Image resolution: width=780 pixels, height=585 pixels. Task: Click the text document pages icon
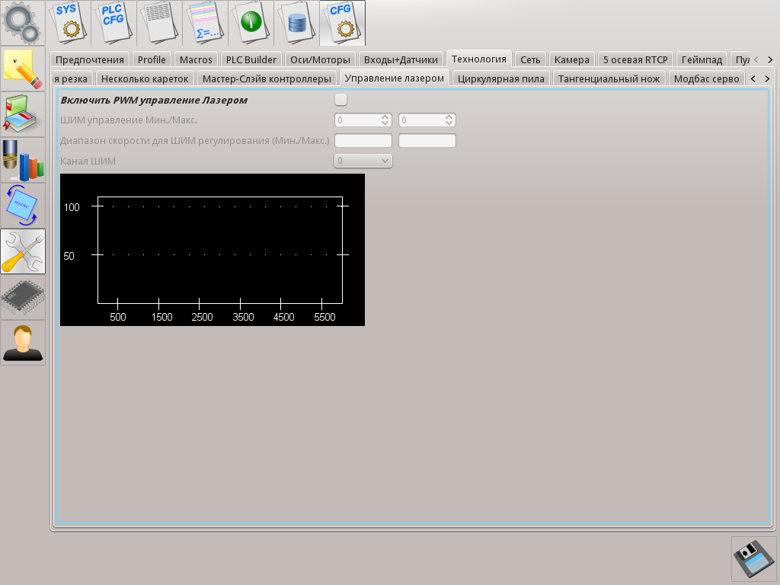[160, 23]
